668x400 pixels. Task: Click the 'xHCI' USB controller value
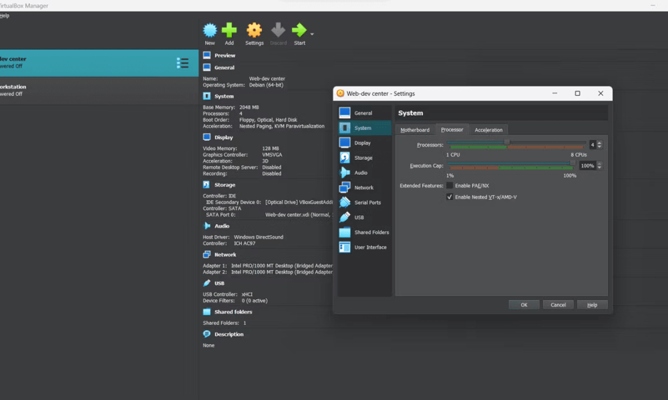tap(247, 295)
